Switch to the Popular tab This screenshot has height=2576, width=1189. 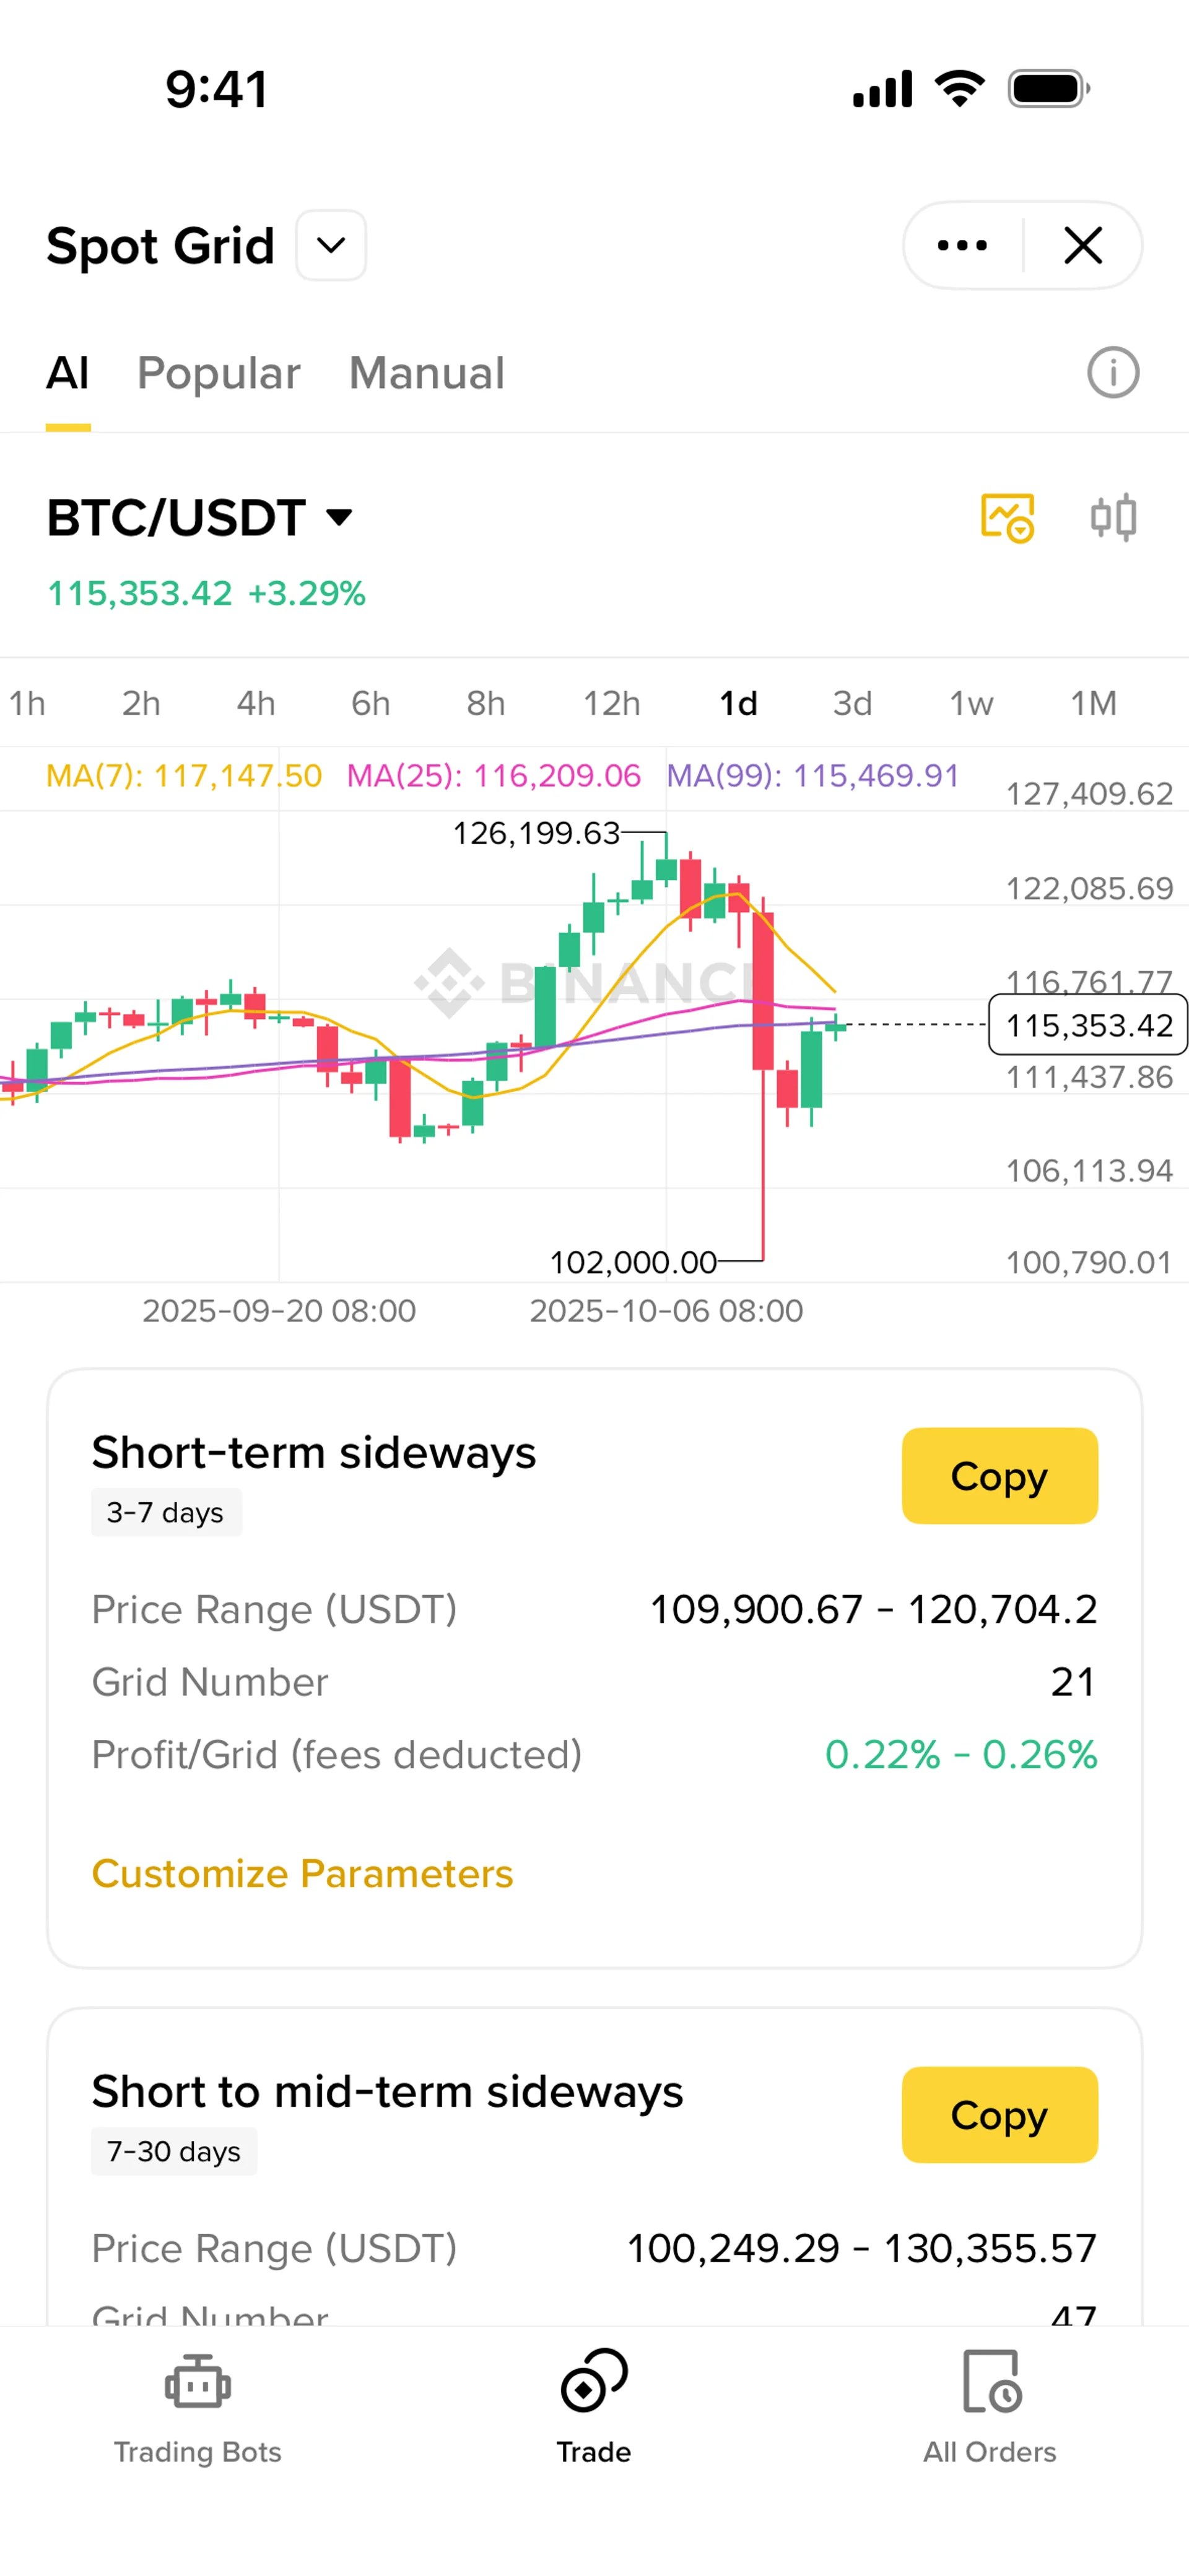click(x=218, y=373)
